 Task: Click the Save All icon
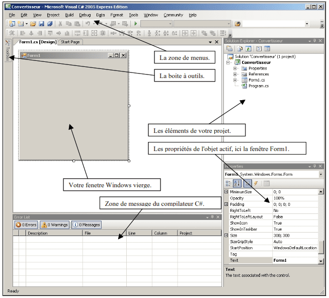[50, 24]
